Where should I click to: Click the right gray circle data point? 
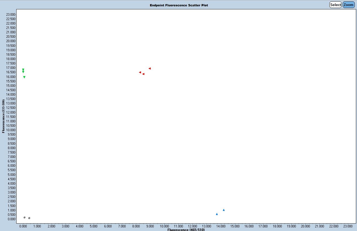click(29, 218)
